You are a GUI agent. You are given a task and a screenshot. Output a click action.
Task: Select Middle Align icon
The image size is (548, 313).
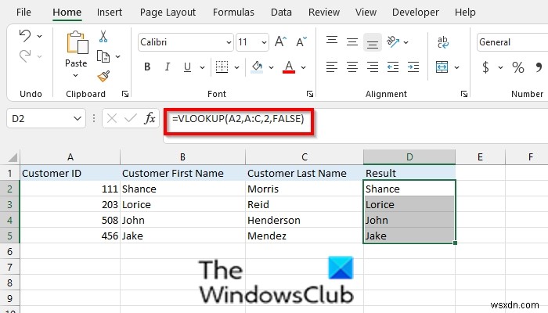352,42
